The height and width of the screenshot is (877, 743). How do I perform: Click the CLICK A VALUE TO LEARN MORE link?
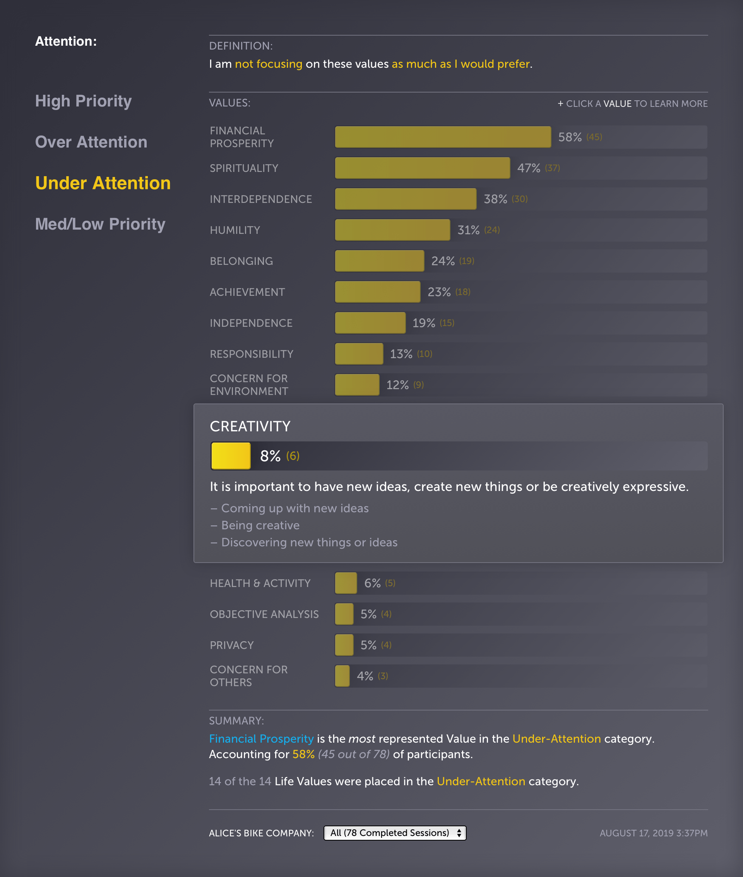(x=633, y=103)
